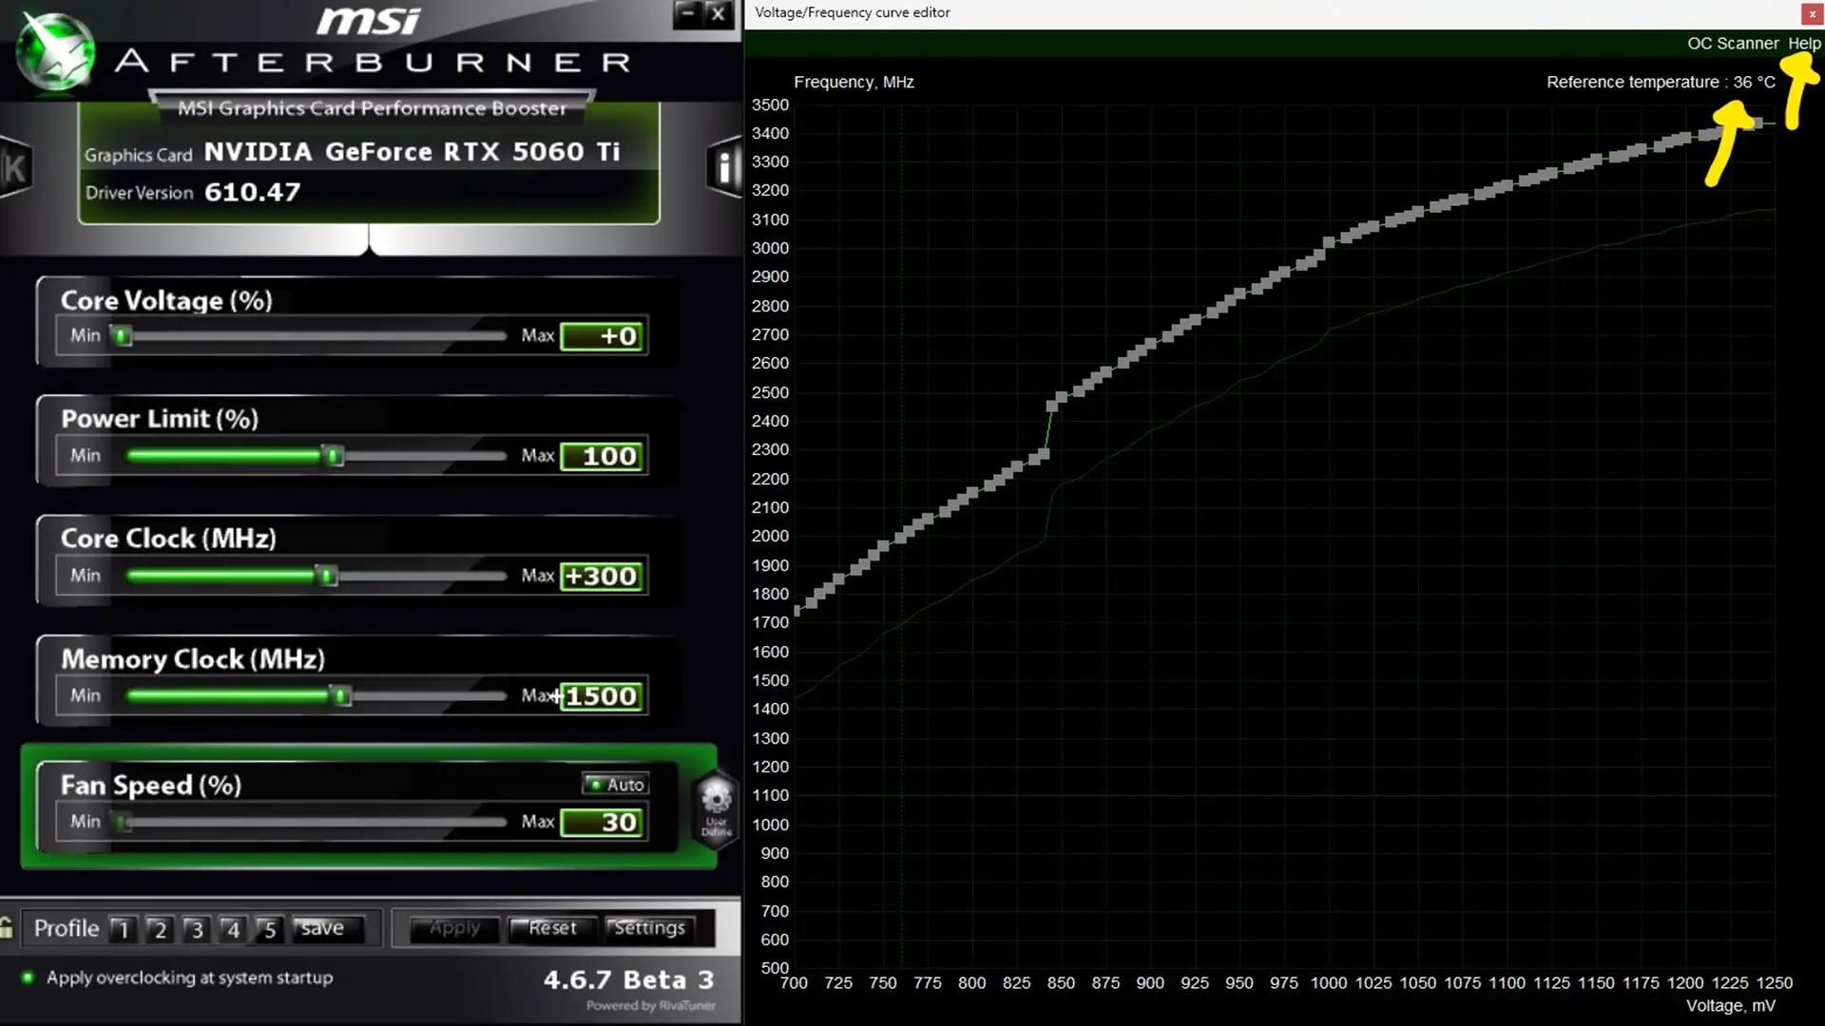The width and height of the screenshot is (1825, 1026).
Task: Close the Voltage/Frequency curve editor
Action: 1812,13
